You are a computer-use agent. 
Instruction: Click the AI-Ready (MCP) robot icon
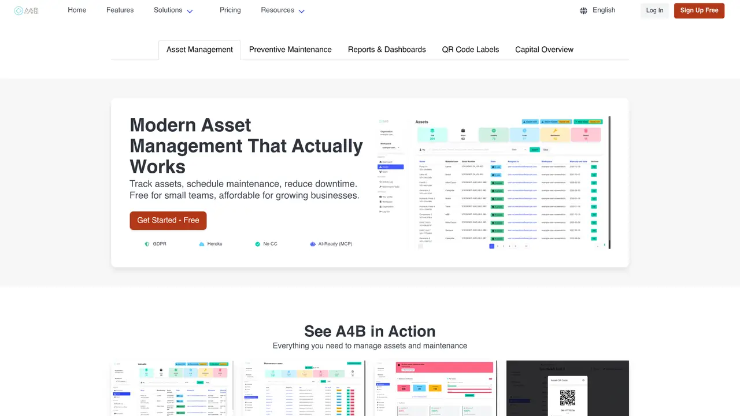pos(313,244)
